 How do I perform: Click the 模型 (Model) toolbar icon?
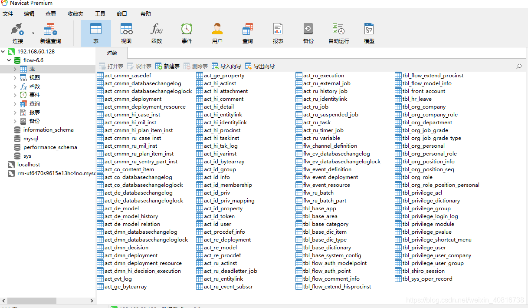[x=369, y=33]
